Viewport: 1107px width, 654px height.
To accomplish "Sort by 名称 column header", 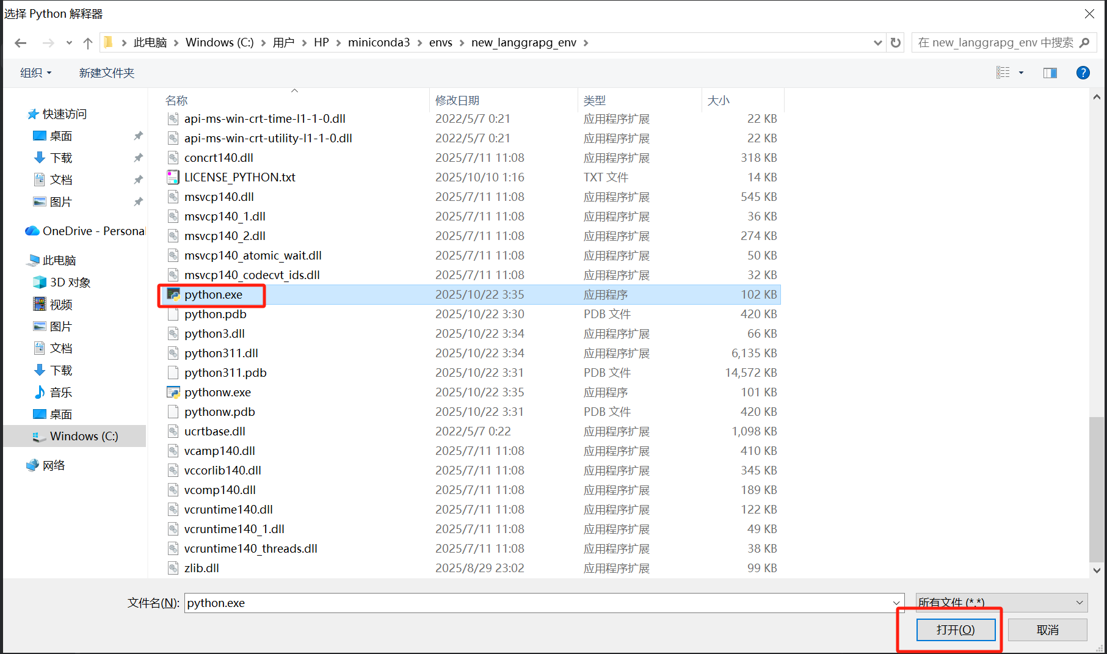I will (x=176, y=100).
